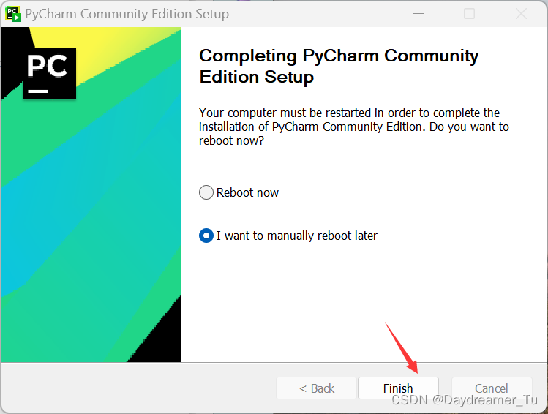The width and height of the screenshot is (548, 414).
Task: Click the Finish button
Action: point(398,388)
